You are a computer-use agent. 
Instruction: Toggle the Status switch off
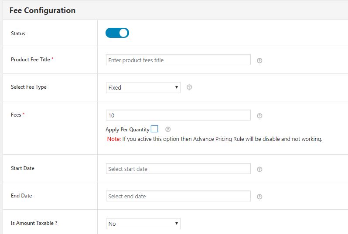click(x=117, y=33)
